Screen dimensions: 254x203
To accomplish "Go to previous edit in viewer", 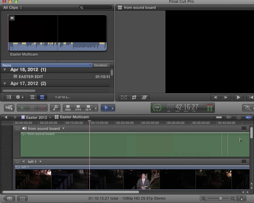I will pos(251,97).
